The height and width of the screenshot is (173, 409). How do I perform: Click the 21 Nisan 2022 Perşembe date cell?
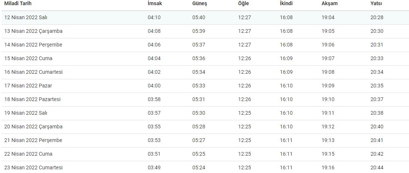pyautogui.click(x=33, y=141)
